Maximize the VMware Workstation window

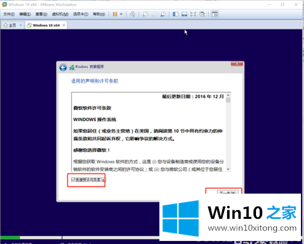click(282, 4)
